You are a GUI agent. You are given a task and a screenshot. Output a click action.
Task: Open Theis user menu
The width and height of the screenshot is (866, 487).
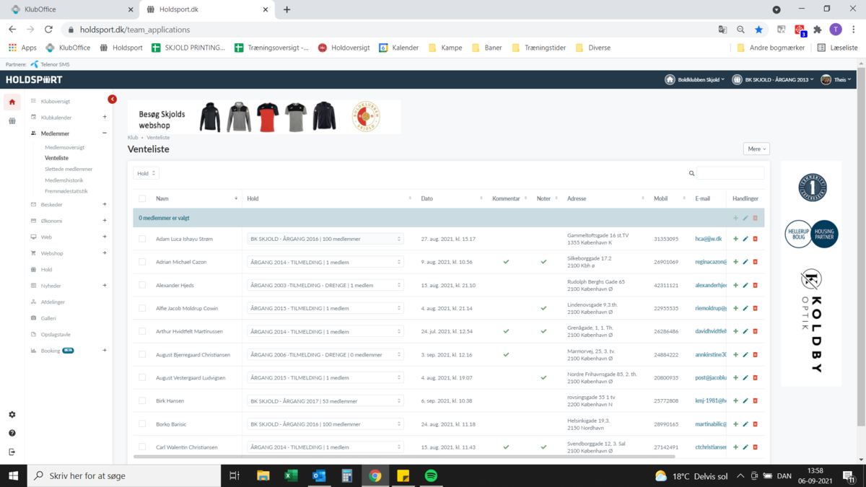tap(836, 79)
